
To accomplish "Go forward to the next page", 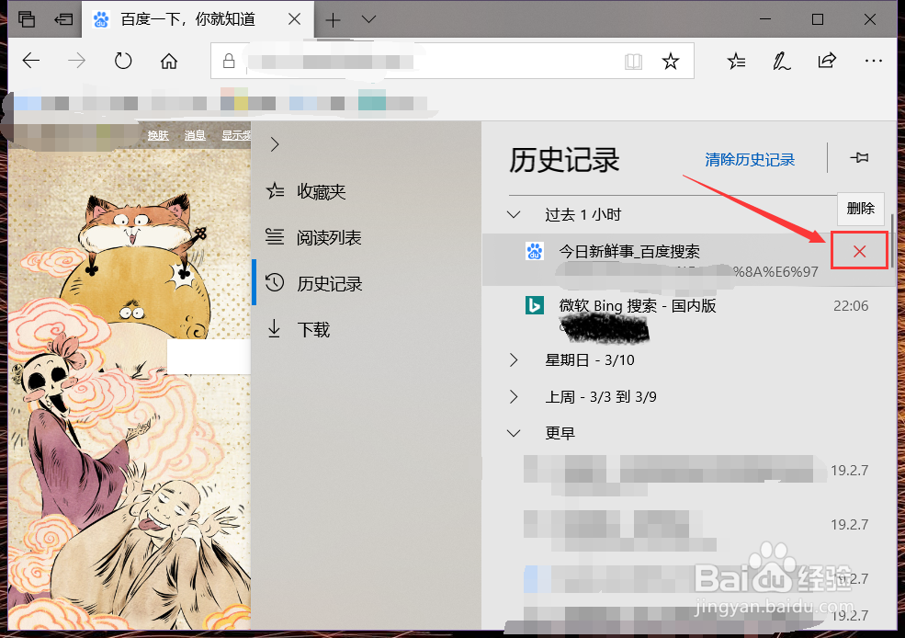I will 76,61.
